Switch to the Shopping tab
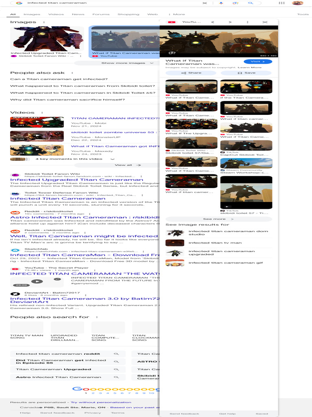The image size is (312, 417). (x=128, y=14)
